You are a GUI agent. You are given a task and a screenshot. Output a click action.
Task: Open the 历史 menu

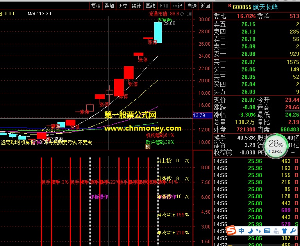(x=123, y=6)
